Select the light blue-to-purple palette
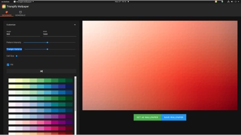The height and width of the screenshot is (135, 241). pyautogui.click(x=41, y=116)
